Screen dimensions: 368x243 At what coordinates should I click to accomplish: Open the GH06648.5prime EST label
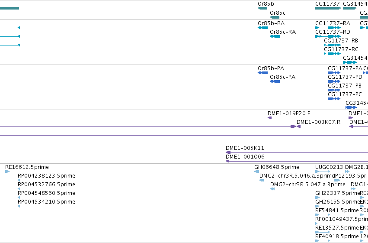point(277,167)
